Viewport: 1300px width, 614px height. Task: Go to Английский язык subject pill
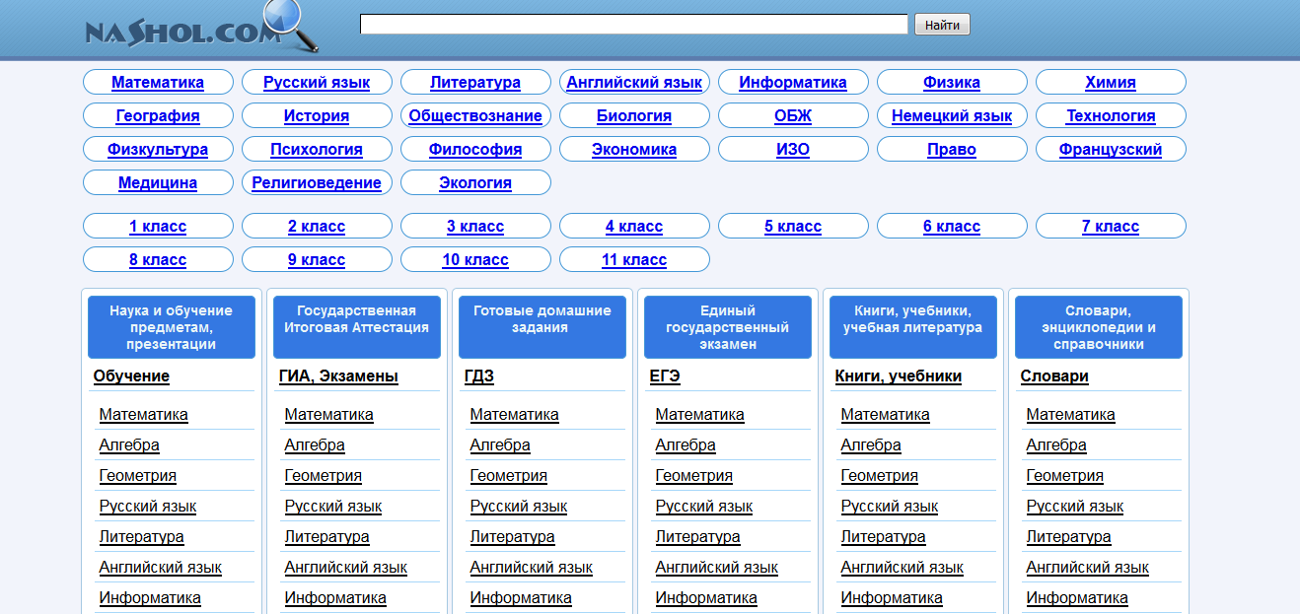click(634, 83)
